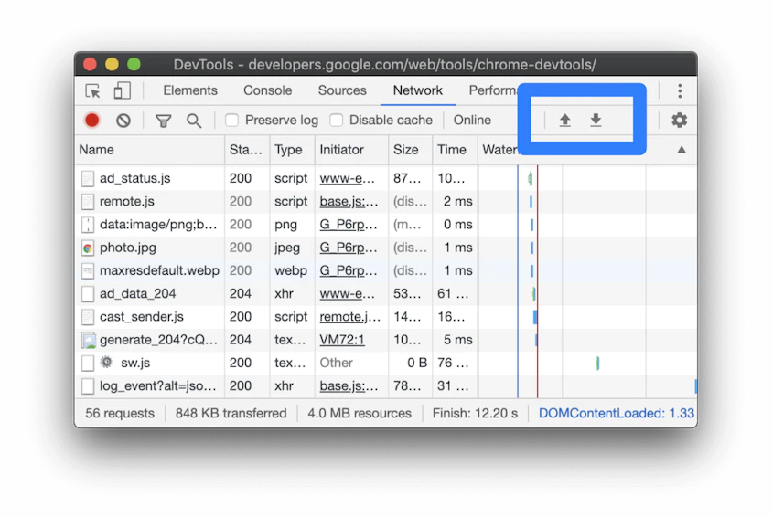This screenshot has height=517, width=773.
Task: Activate the inspect element pointer icon
Action: tap(92, 90)
